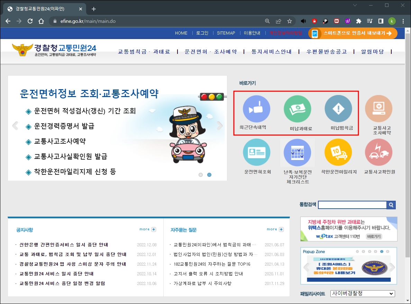Open 운전면허조회 using its ID card icon

(257, 152)
